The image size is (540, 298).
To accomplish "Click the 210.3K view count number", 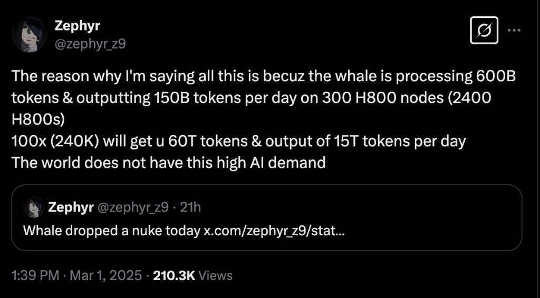I will click(x=174, y=275).
